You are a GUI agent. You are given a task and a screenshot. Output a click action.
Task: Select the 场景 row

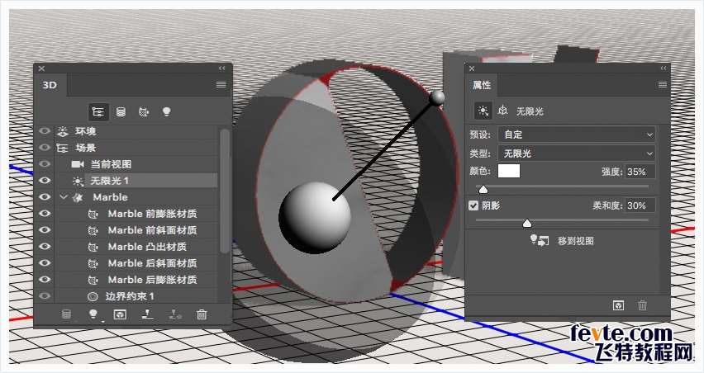pos(136,148)
